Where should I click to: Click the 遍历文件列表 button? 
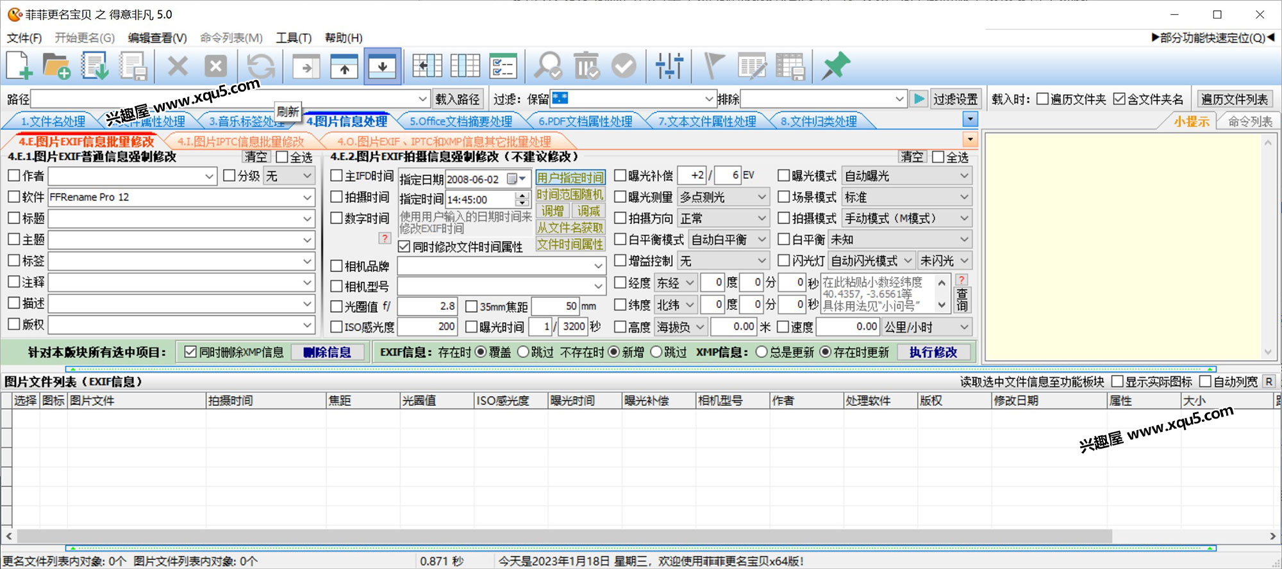(x=1235, y=99)
